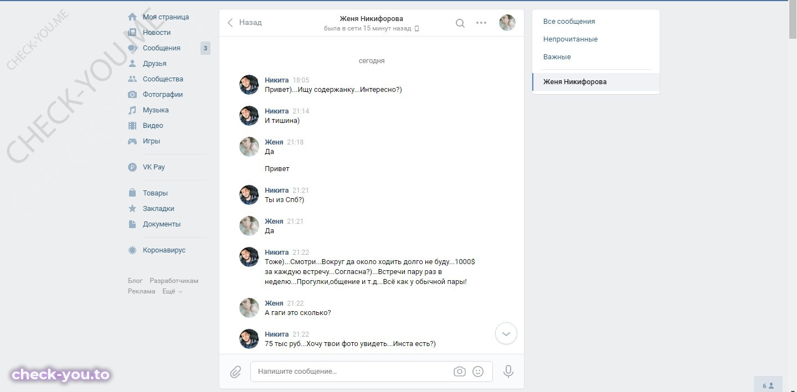Click timestamp 21:22 on last Никита message
Viewport: 797px width, 392px height.
[x=301, y=334]
